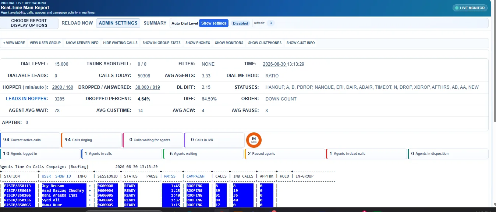Expand info plus for Joy Benson
The image size is (496, 212).
(x=89, y=186)
